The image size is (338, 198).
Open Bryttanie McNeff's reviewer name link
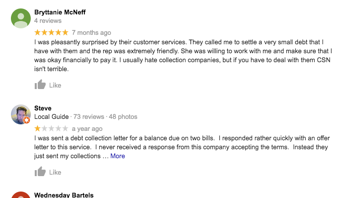(x=60, y=12)
